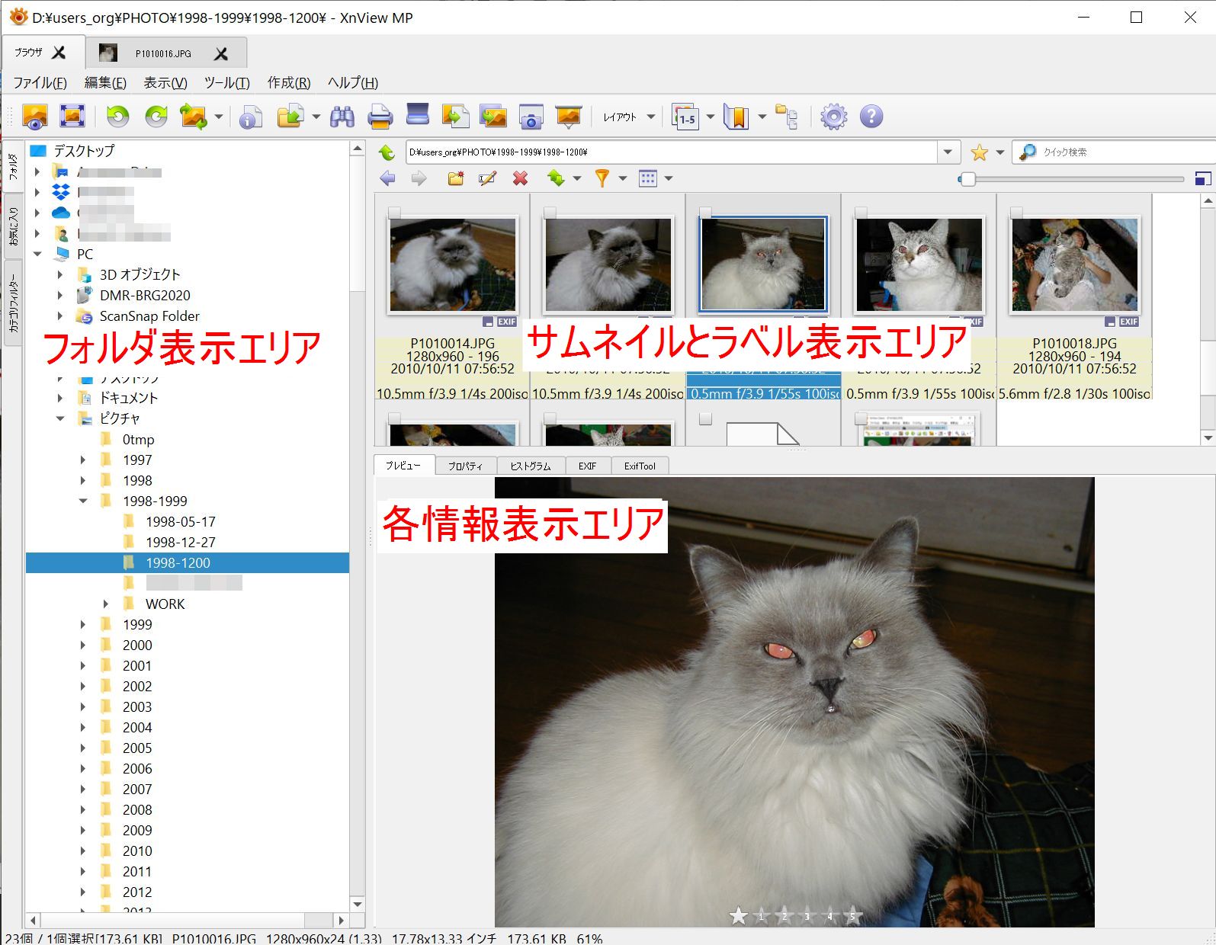Toggle the checkbox on P1010014.JPG thumbnail
Viewport: 1216px width, 945px height.
pyautogui.click(x=394, y=213)
